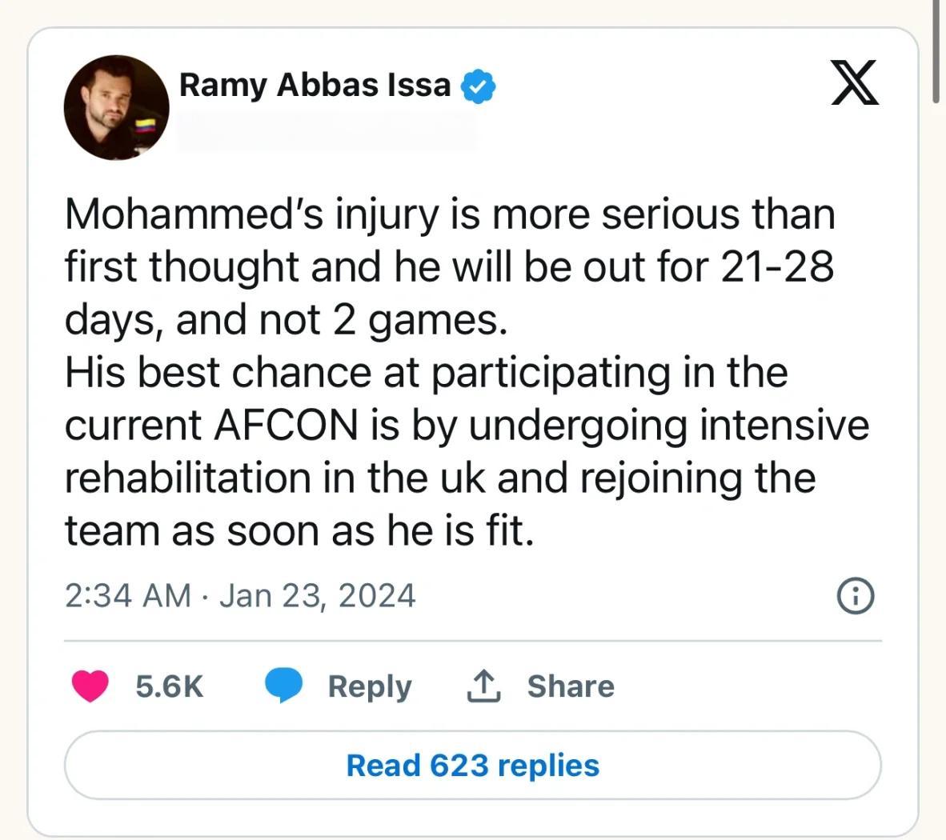Click the blue verified badge
Image resolution: width=946 pixels, height=840 pixels.
(478, 86)
